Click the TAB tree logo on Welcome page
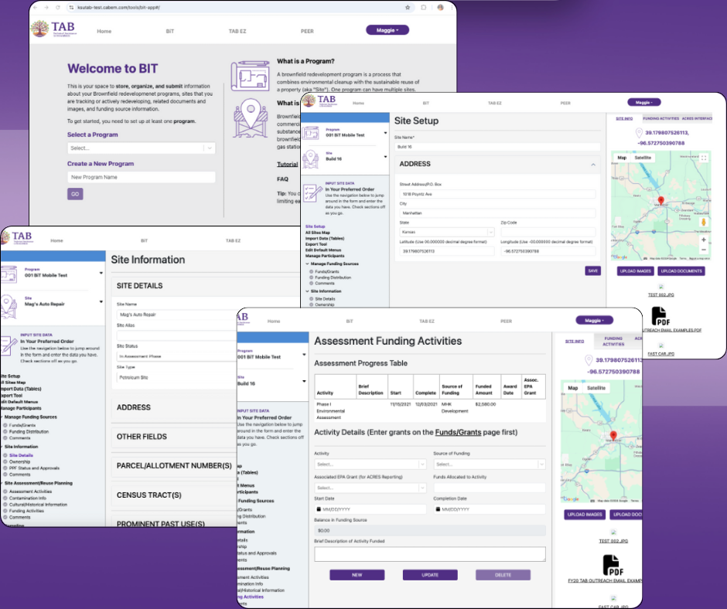 pyautogui.click(x=39, y=30)
